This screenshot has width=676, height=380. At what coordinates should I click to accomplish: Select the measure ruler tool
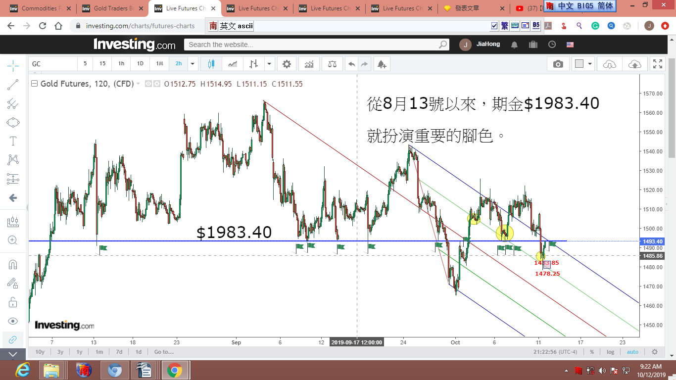tap(13, 222)
